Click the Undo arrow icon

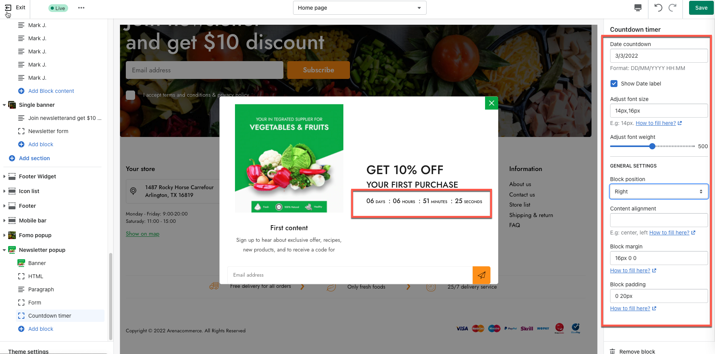pos(658,8)
